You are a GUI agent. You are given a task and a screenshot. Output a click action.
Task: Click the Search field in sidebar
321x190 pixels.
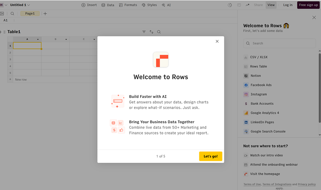pos(279,43)
